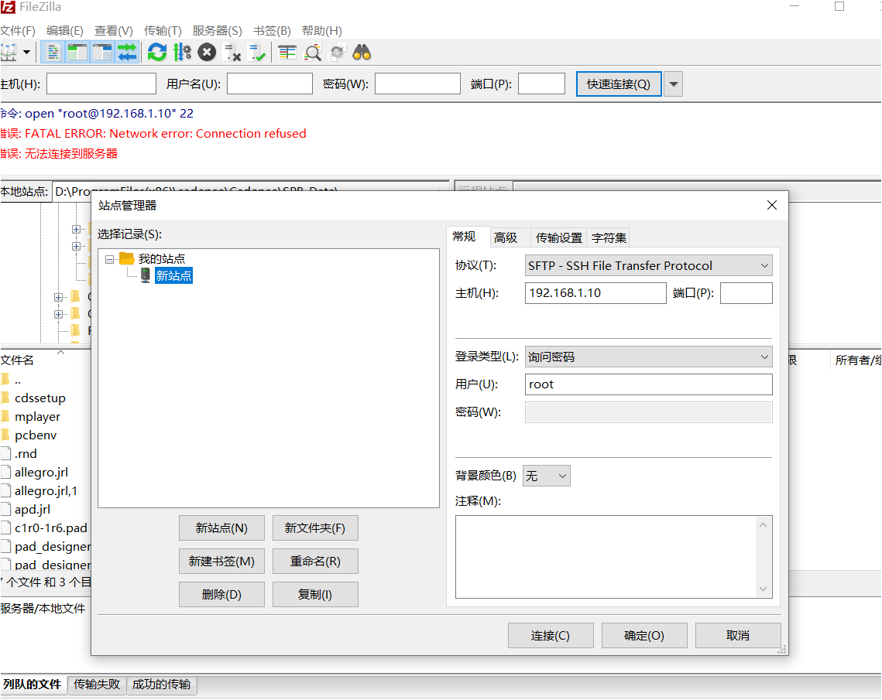This screenshot has height=700, width=882.
Task: Refresh the file and folder lists
Action: tap(156, 52)
